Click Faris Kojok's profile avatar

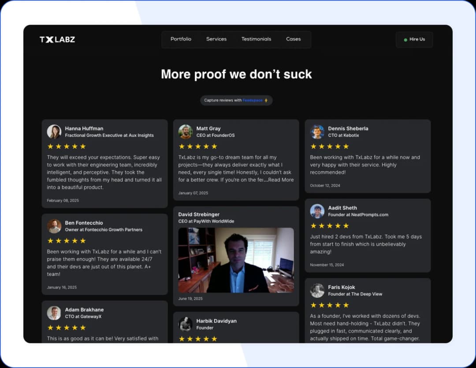click(317, 290)
